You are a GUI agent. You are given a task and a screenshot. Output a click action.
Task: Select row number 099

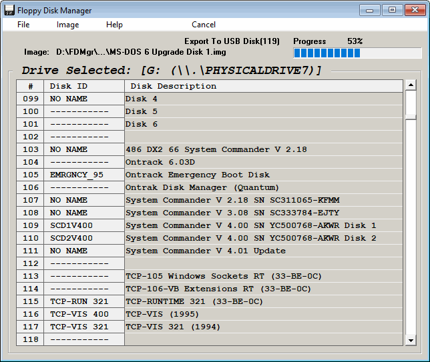tap(30, 99)
